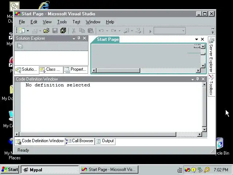Open the File menu
Viewport: 233px width, 175px height.
(x=22, y=22)
